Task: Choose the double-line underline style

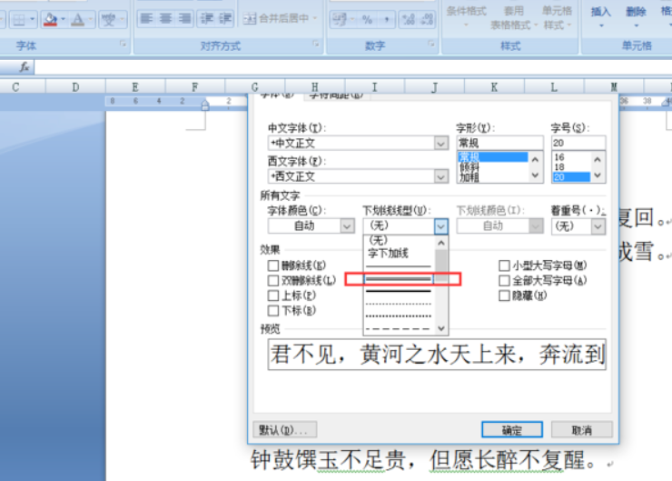Action: coord(399,279)
